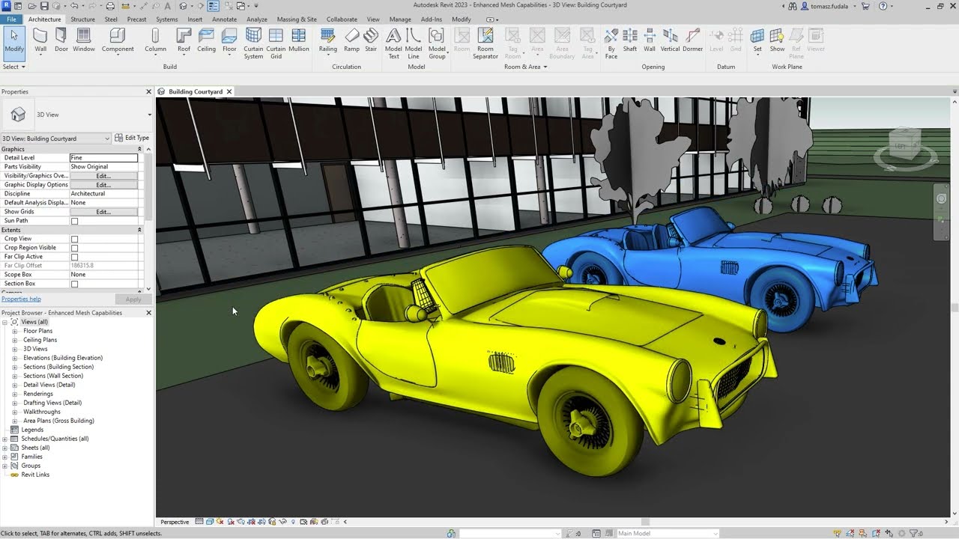Select the Revit Links tree item

(x=35, y=475)
